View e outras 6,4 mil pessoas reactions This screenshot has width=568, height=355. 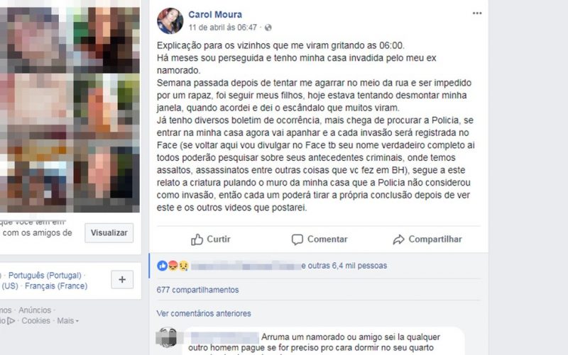tap(344, 266)
